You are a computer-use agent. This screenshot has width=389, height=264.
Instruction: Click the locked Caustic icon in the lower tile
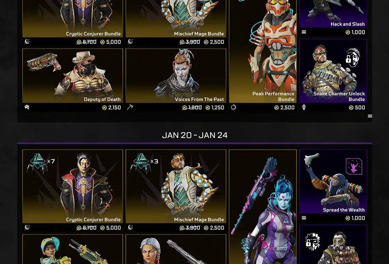[312, 242]
